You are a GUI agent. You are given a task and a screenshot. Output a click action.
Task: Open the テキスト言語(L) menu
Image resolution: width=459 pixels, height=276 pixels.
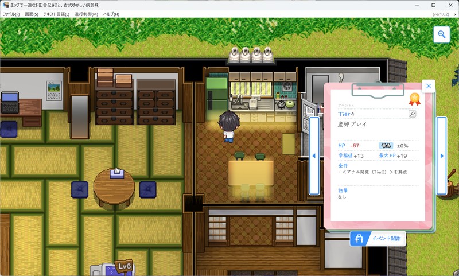click(x=56, y=14)
